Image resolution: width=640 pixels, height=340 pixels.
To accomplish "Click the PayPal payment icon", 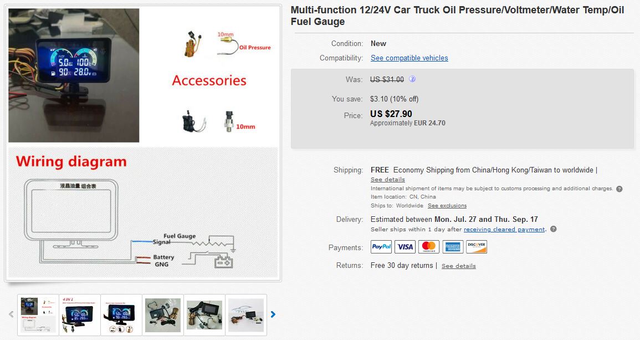I will (381, 247).
